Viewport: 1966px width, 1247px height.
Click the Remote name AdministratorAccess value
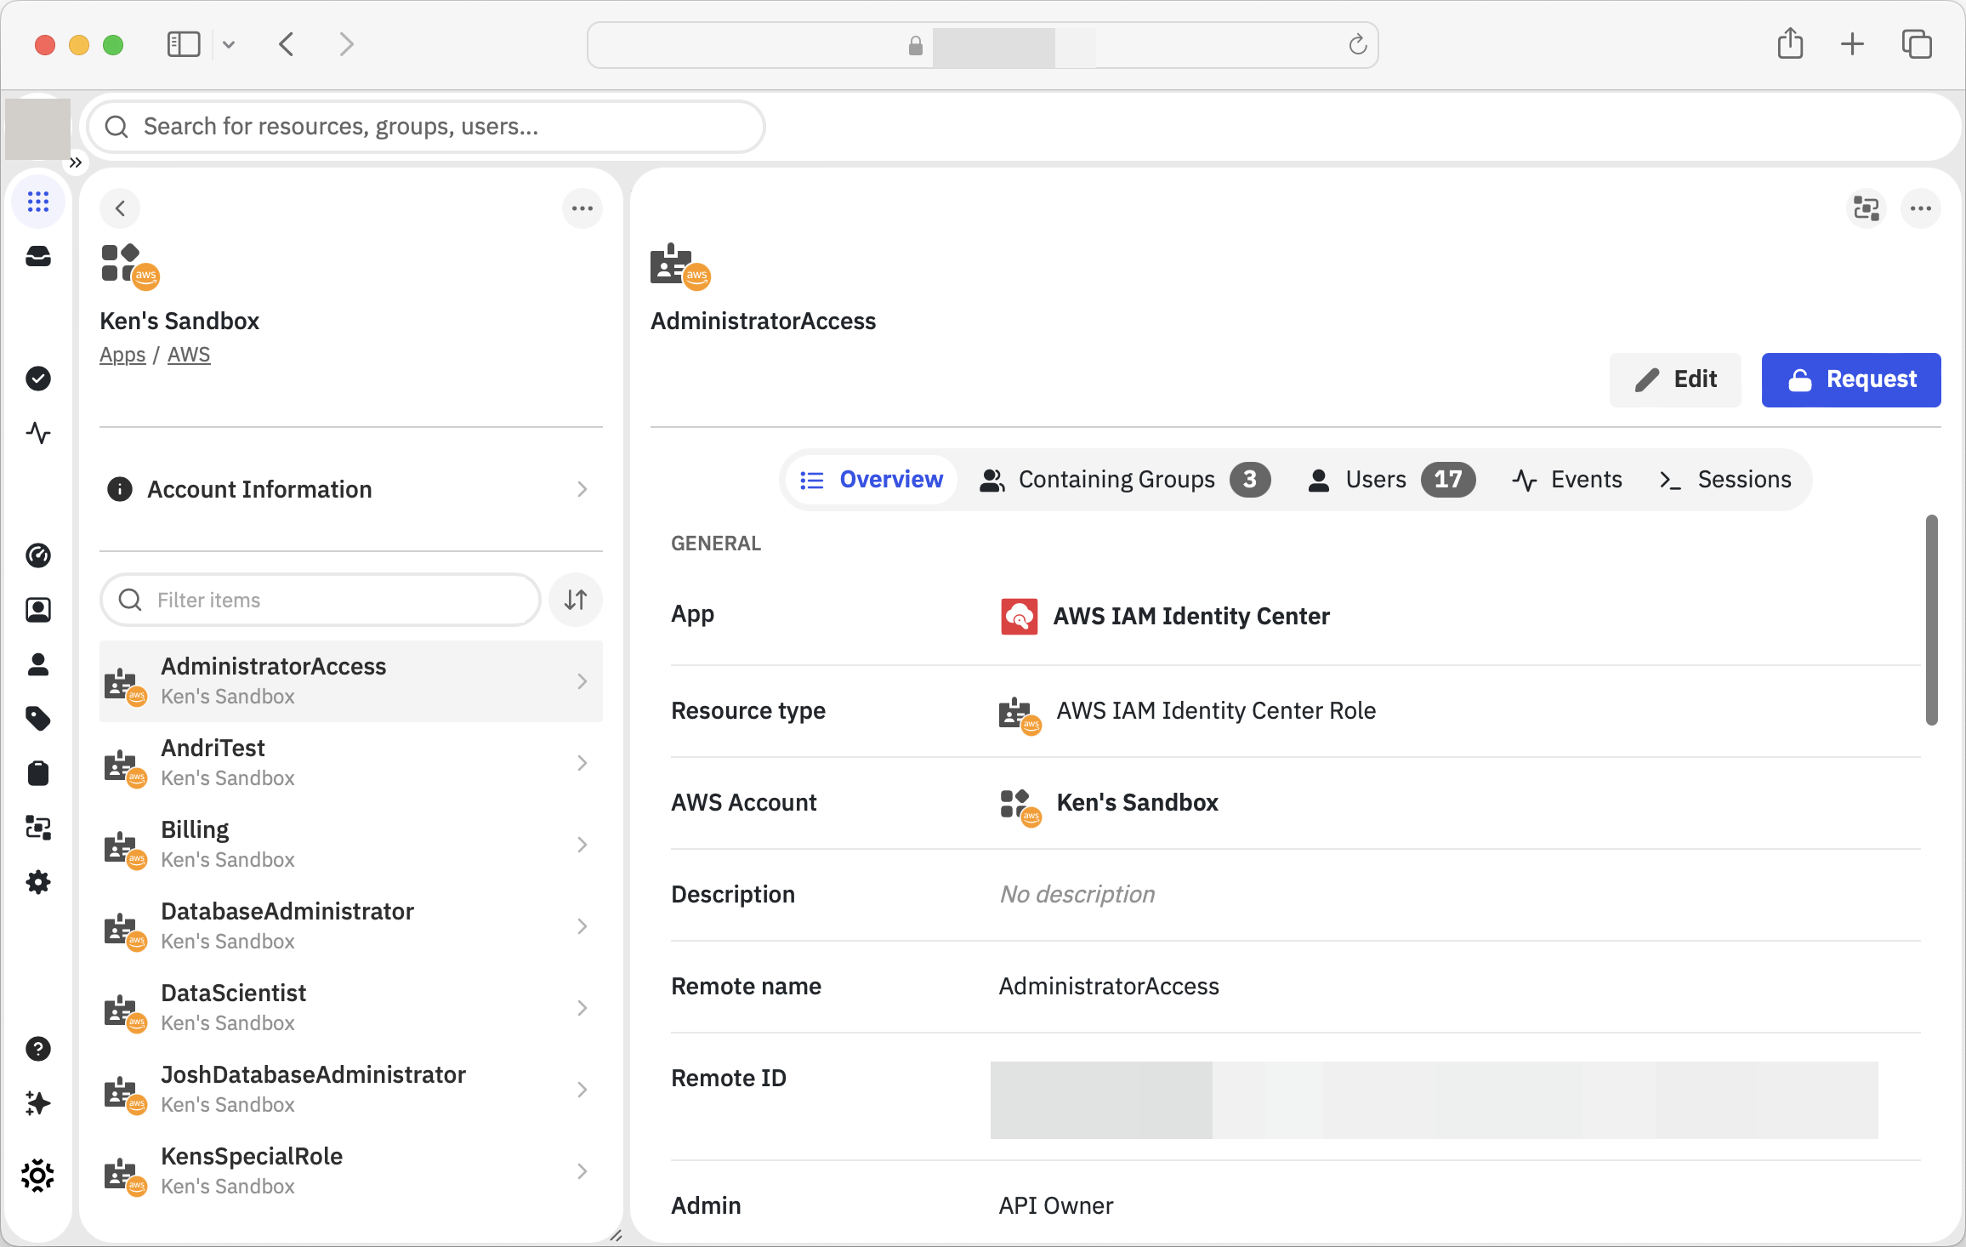(1109, 987)
